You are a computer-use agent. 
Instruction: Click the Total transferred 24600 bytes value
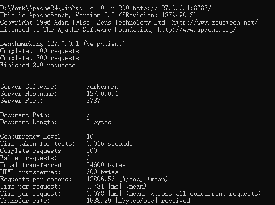point(106,165)
